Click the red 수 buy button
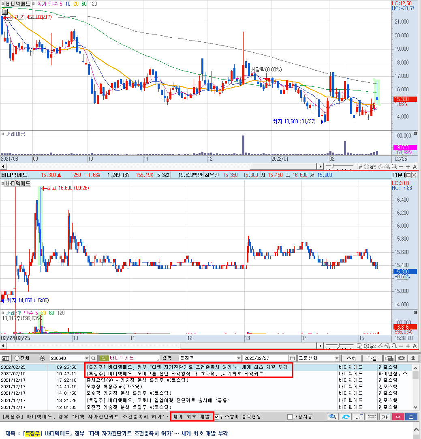Image resolution: width=421 pixels, height=439 pixels. click(398, 417)
